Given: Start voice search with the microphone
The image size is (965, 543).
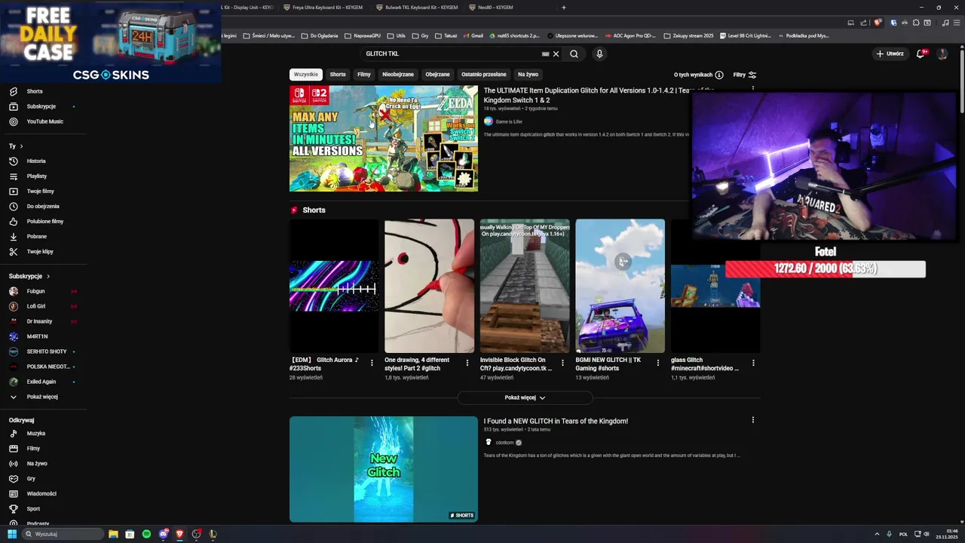Looking at the screenshot, I should pos(599,54).
